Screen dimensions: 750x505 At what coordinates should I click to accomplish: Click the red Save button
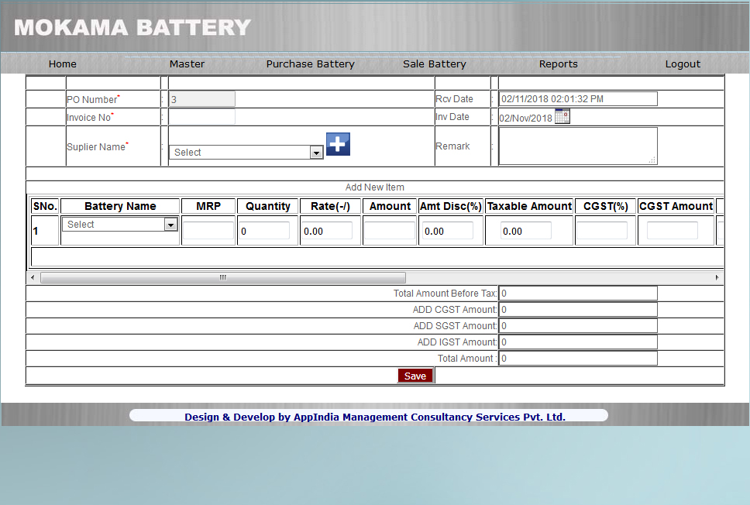click(415, 376)
